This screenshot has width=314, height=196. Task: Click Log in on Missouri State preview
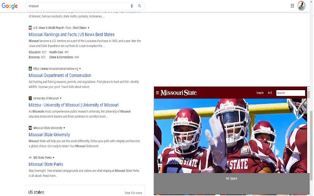(260, 93)
